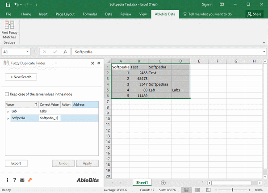Open the File tab

point(8,14)
